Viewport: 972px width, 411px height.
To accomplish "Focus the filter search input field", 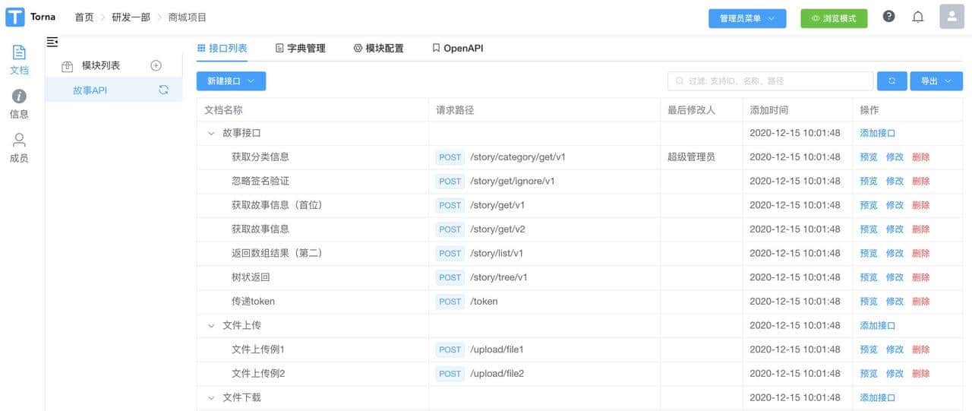I will pyautogui.click(x=770, y=81).
